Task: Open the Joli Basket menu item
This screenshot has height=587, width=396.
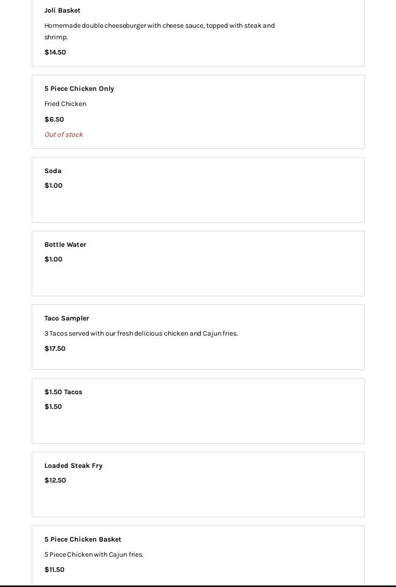Action: click(x=62, y=10)
